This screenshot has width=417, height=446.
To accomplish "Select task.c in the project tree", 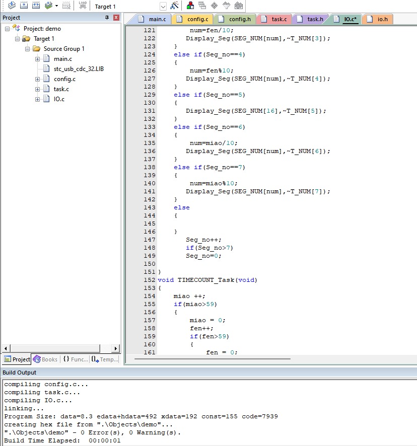I will tap(61, 89).
